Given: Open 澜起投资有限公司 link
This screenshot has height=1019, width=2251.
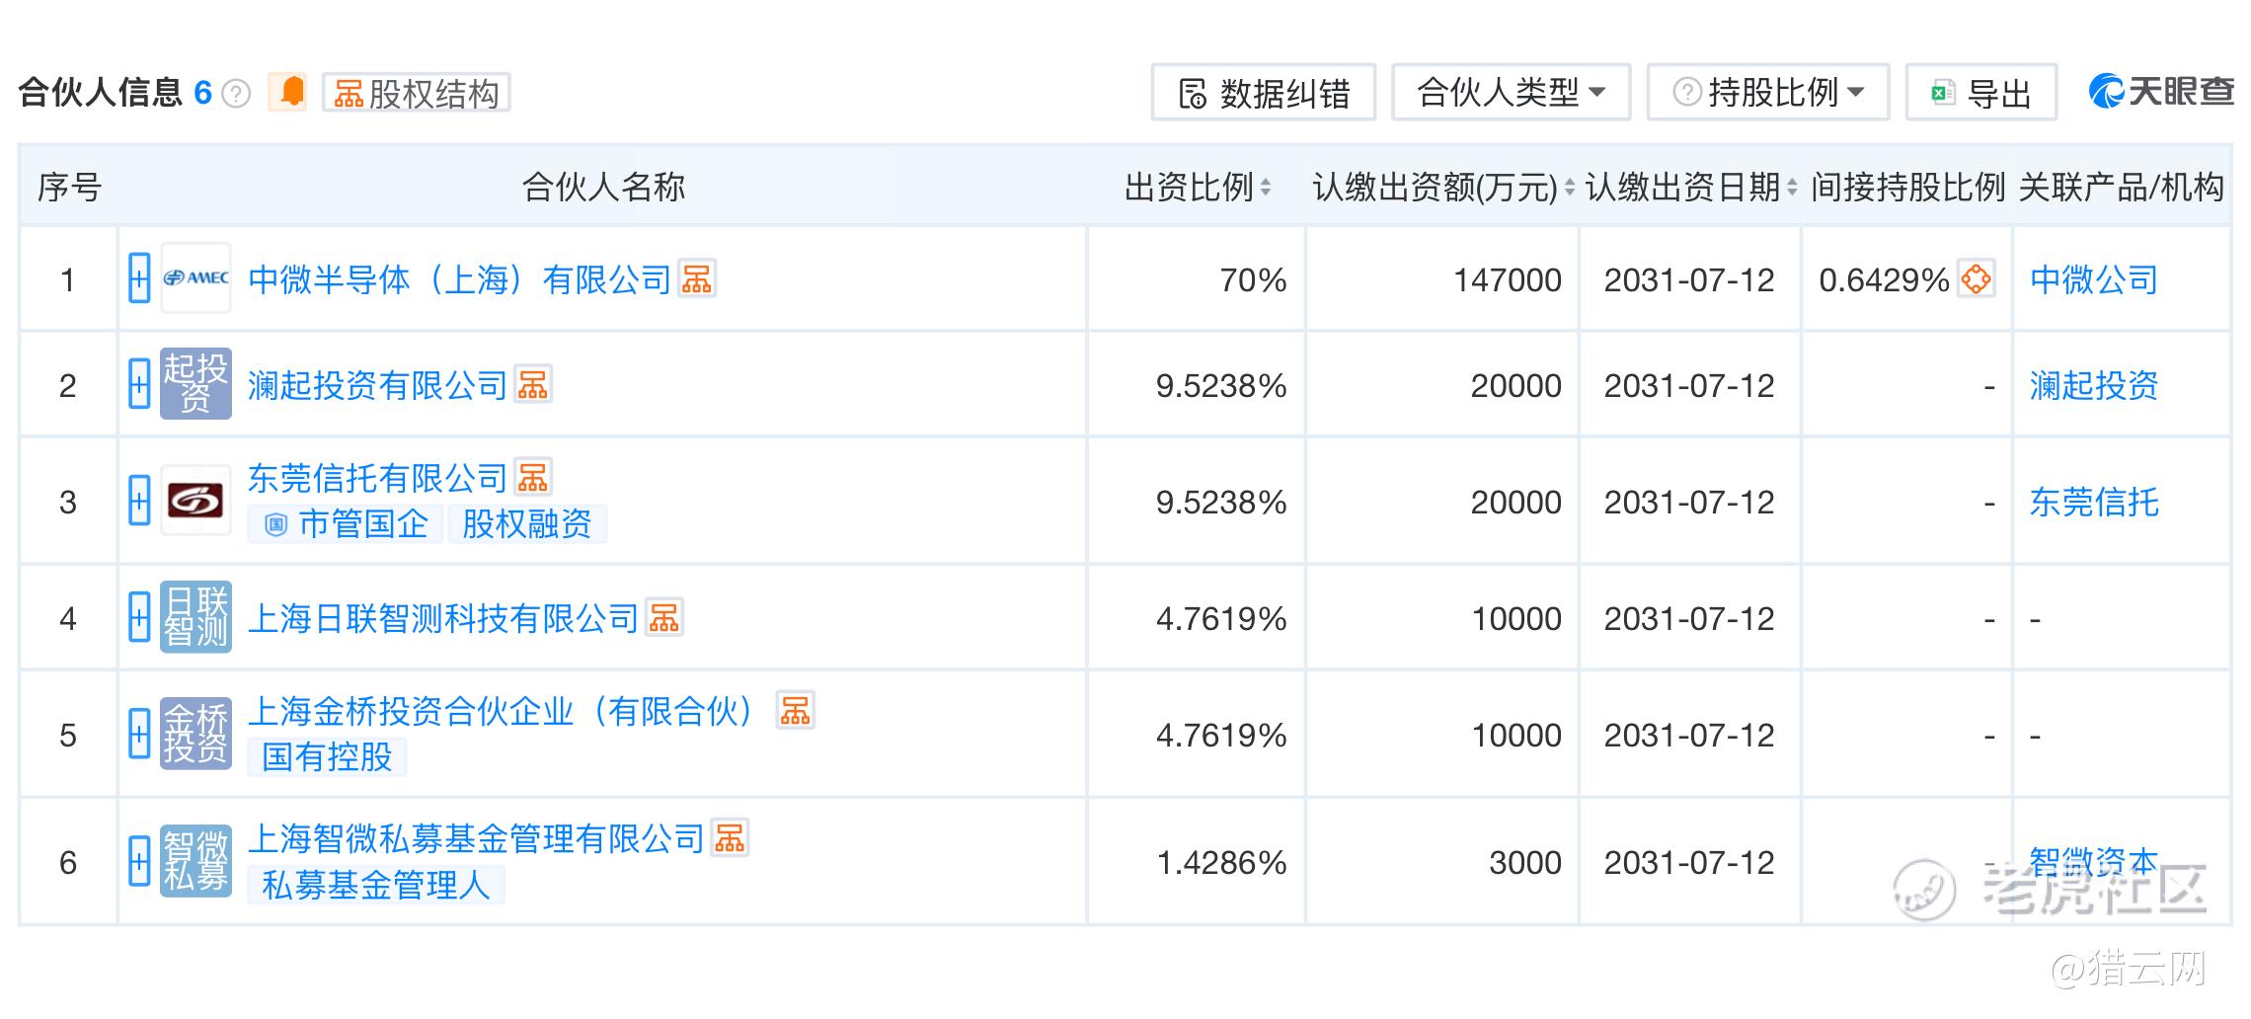Looking at the screenshot, I should coord(377,386).
